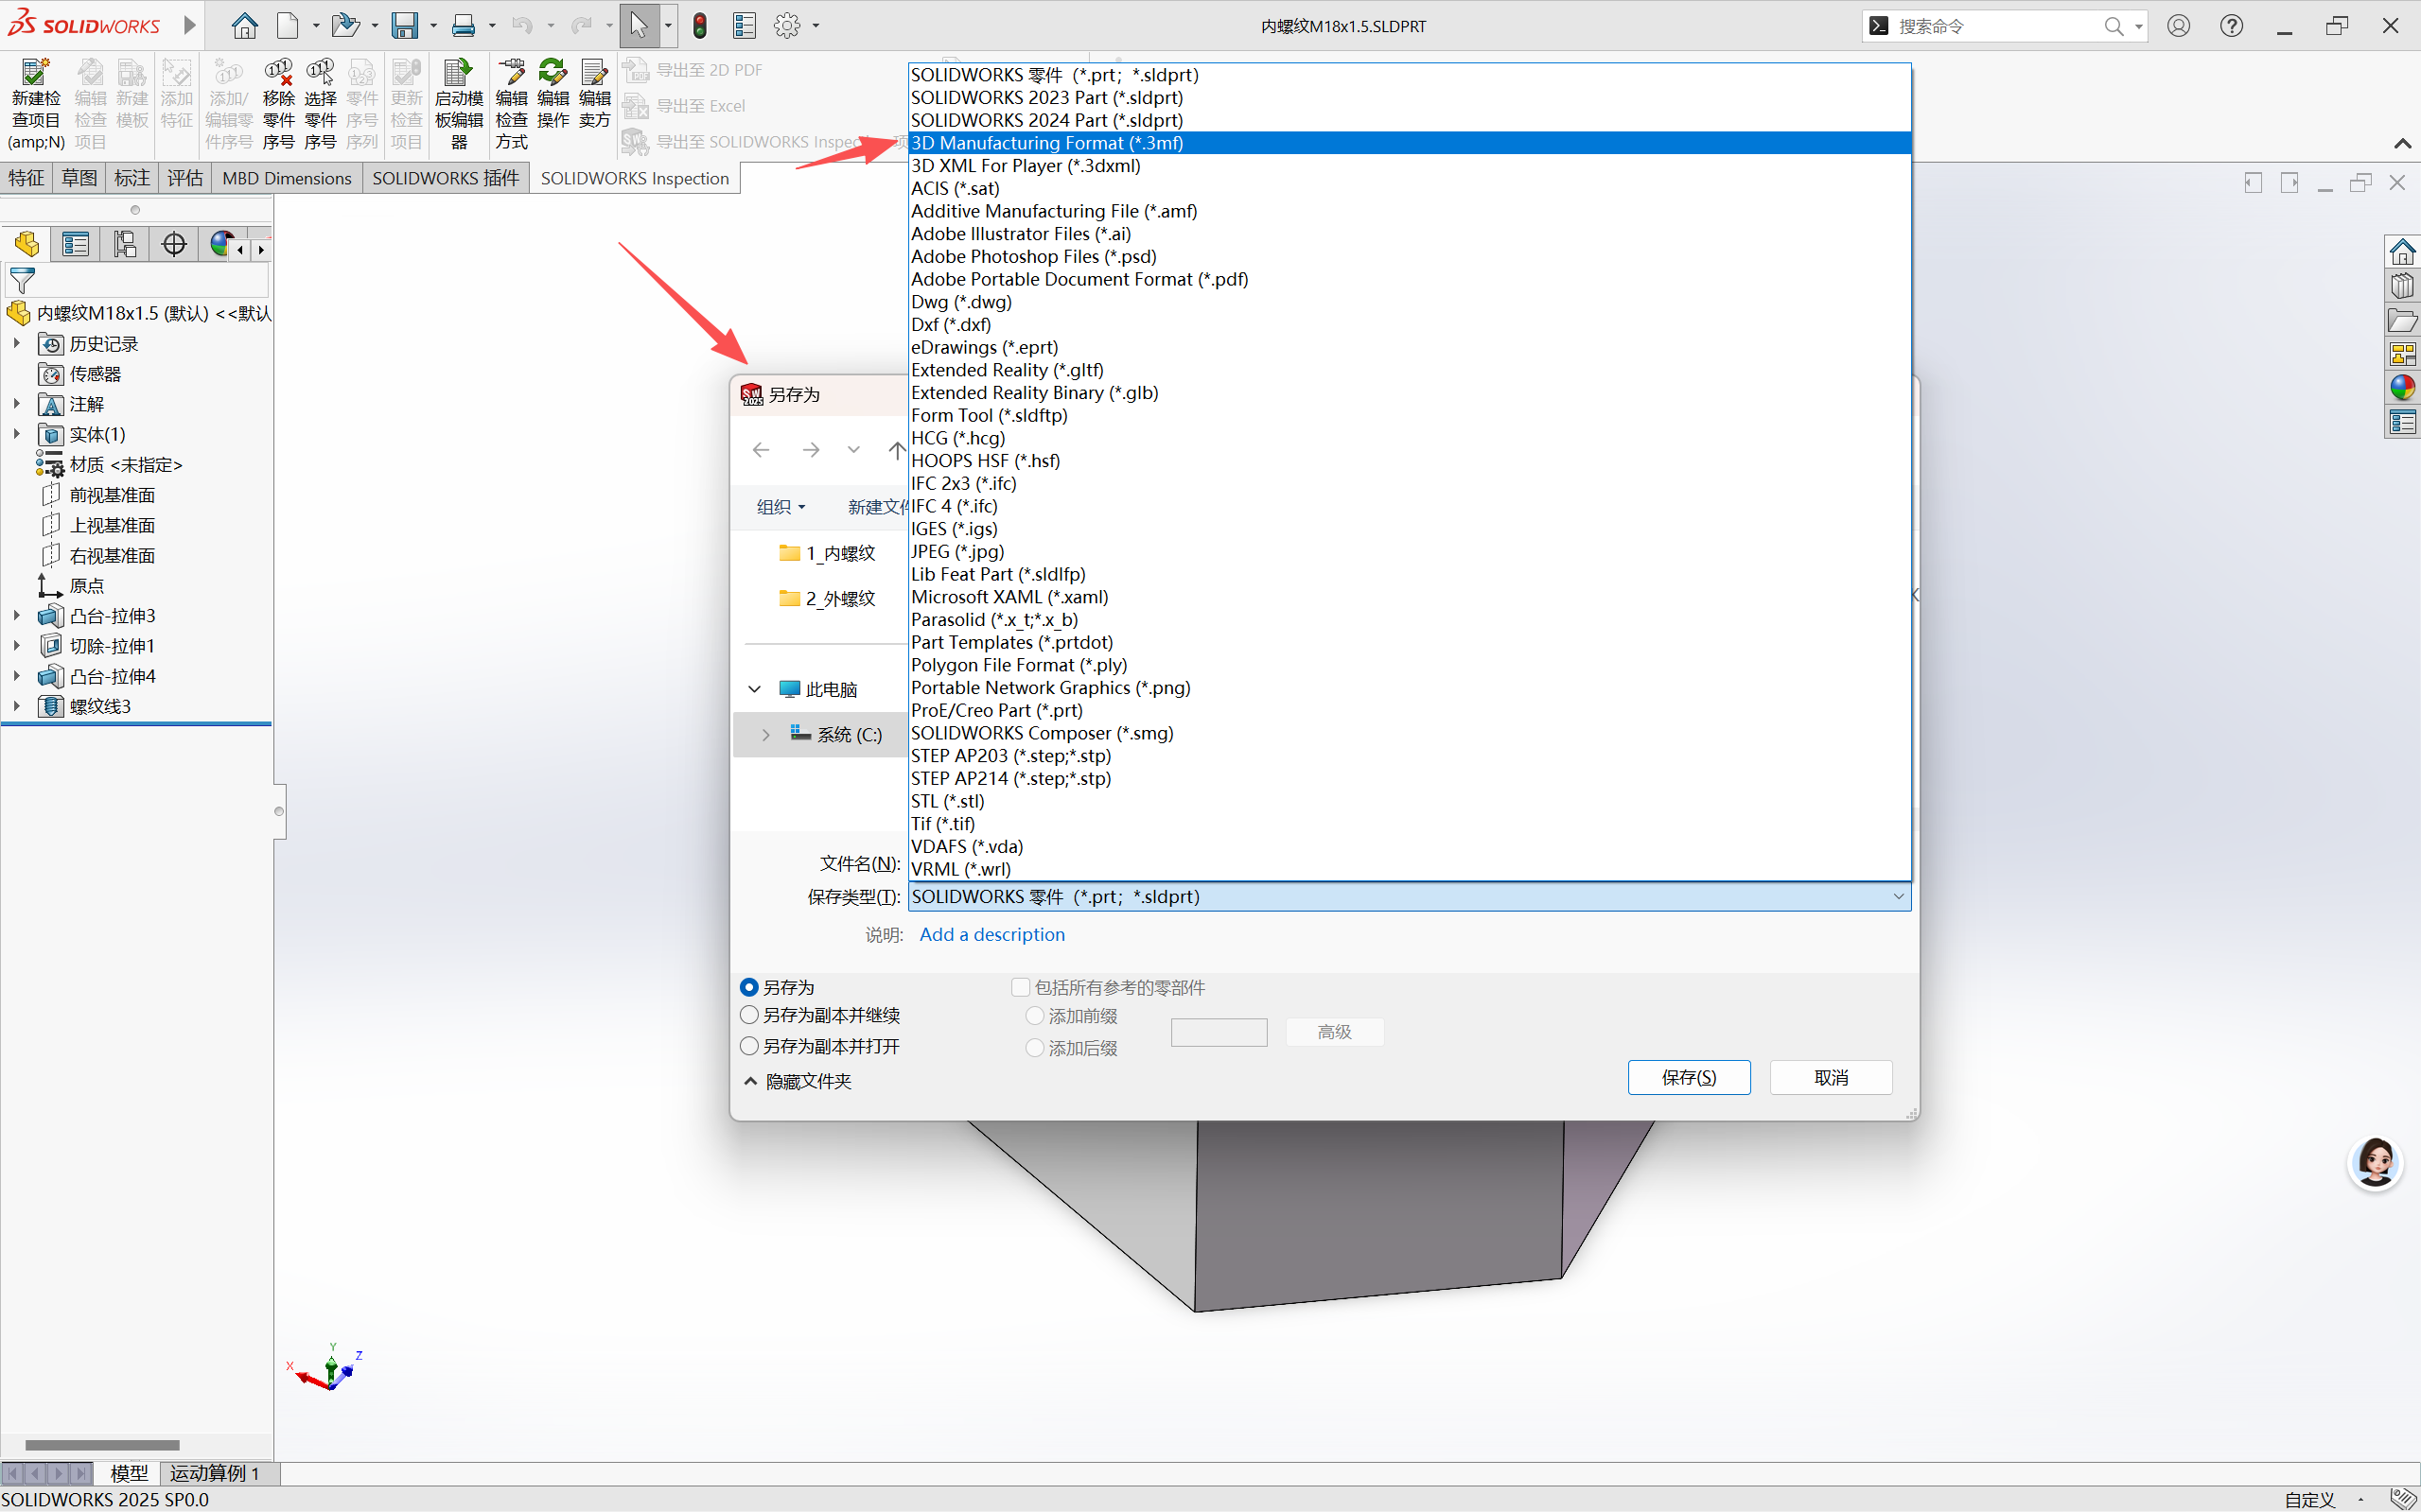Open the Appearances color ball in task pane
2421x1512 pixels.
2402,387
